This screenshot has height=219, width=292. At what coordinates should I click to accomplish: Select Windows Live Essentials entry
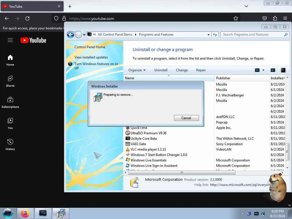[205, 160]
